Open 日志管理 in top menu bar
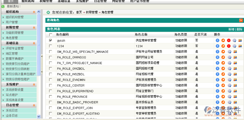Image resolution: width=244 pixels, height=120 pixels. click(x=100, y=1)
